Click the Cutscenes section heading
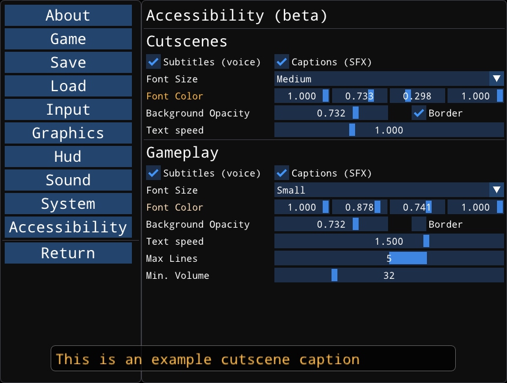The width and height of the screenshot is (507, 383). [x=187, y=42]
